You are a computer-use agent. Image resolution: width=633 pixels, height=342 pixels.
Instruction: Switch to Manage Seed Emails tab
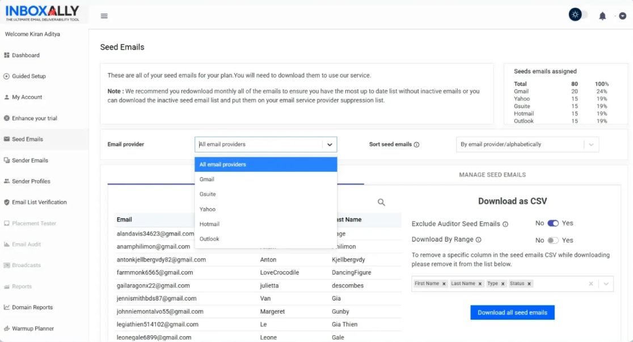click(492, 175)
